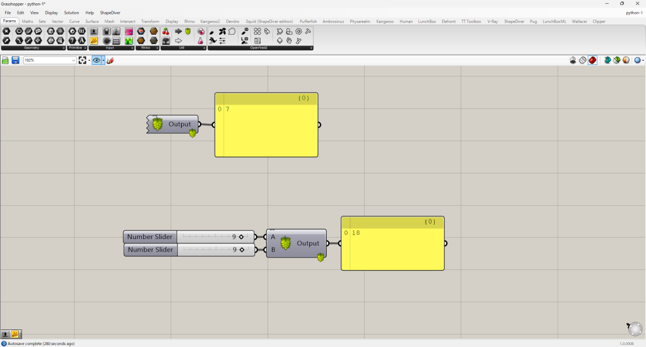Click the python-1 document name button
Screen dimensions: 646x347
[x=633, y=13]
